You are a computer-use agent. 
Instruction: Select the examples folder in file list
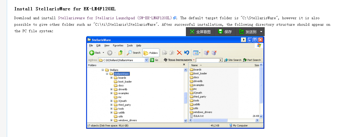pos(197,85)
